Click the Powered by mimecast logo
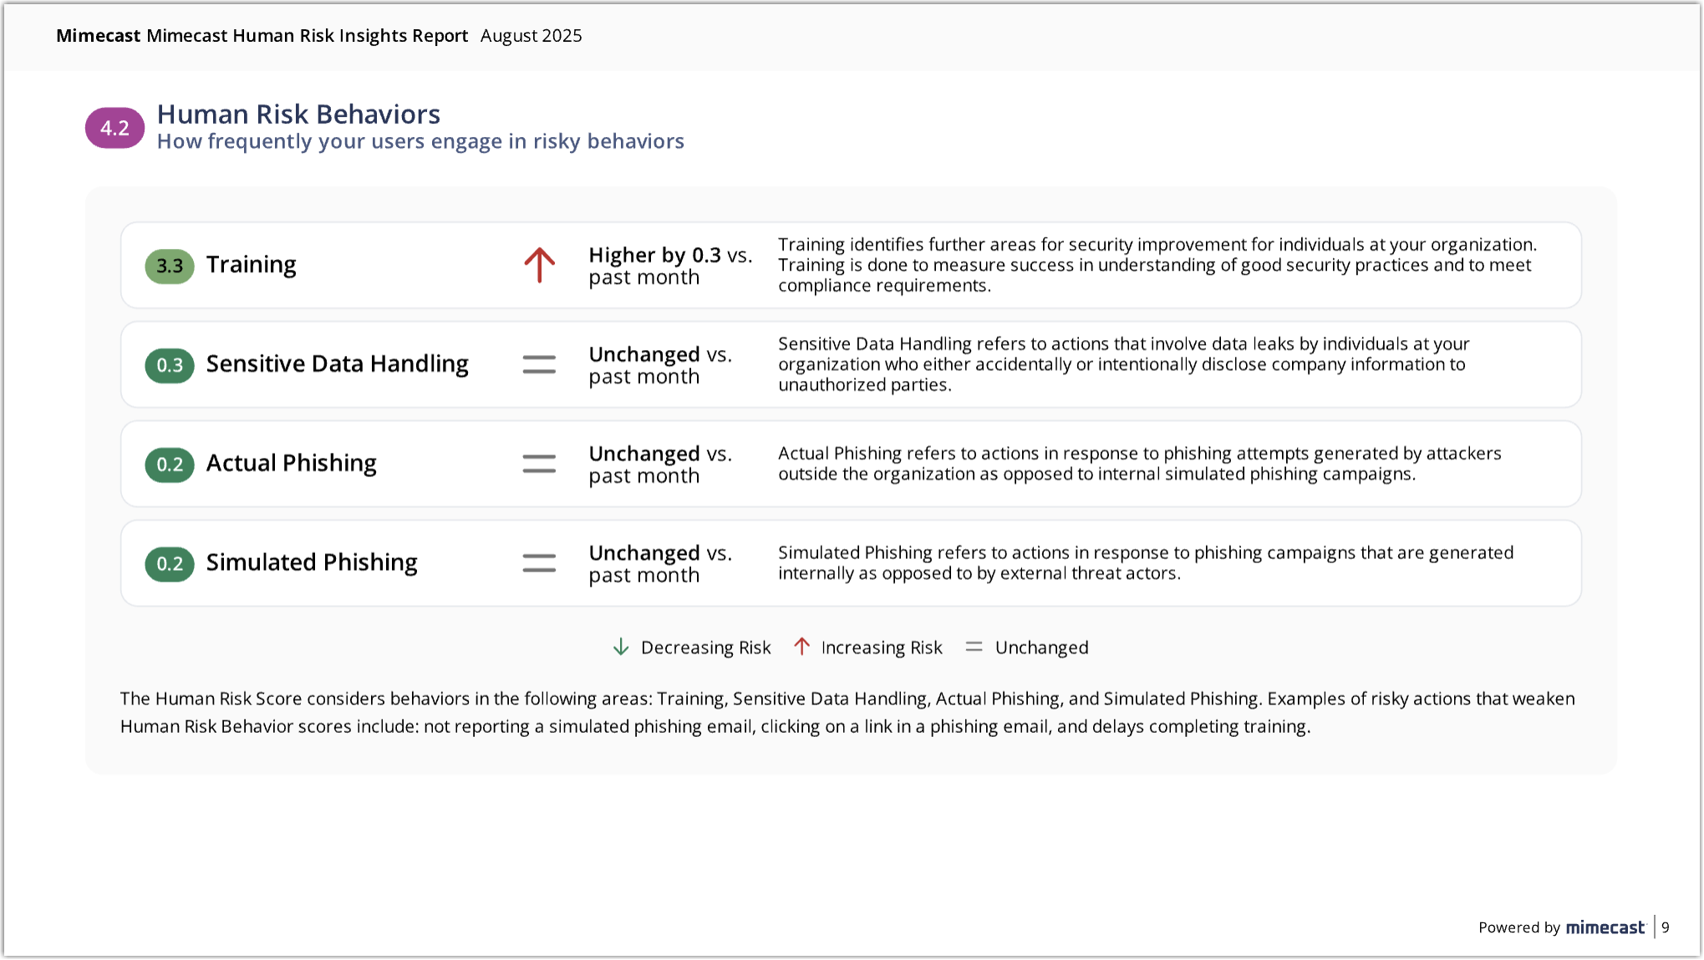Viewport: 1704px width, 960px height. click(1605, 927)
